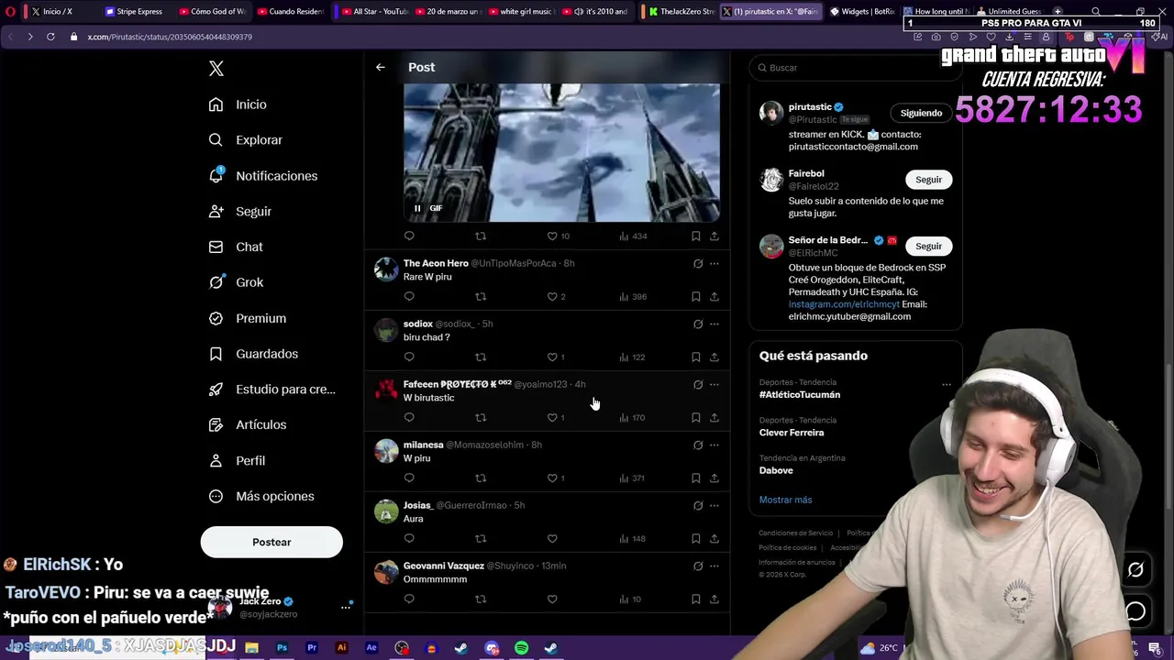
Task: Share Geovanni Vazquez's reply
Action: (x=714, y=599)
